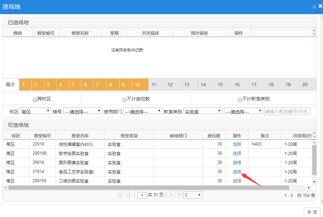Enable the 跨校区 checkbox
The height and width of the screenshot is (217, 323).
click(x=35, y=99)
